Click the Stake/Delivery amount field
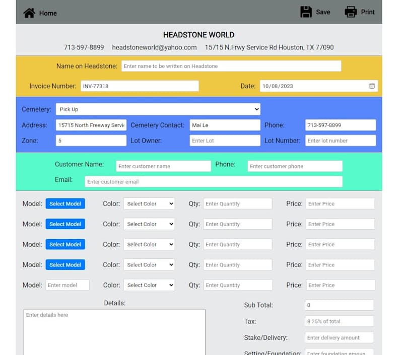 tap(339, 337)
